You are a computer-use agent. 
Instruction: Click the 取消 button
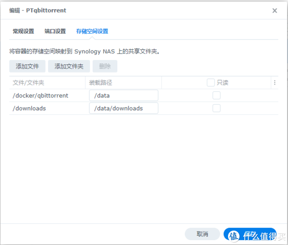coord(202,234)
